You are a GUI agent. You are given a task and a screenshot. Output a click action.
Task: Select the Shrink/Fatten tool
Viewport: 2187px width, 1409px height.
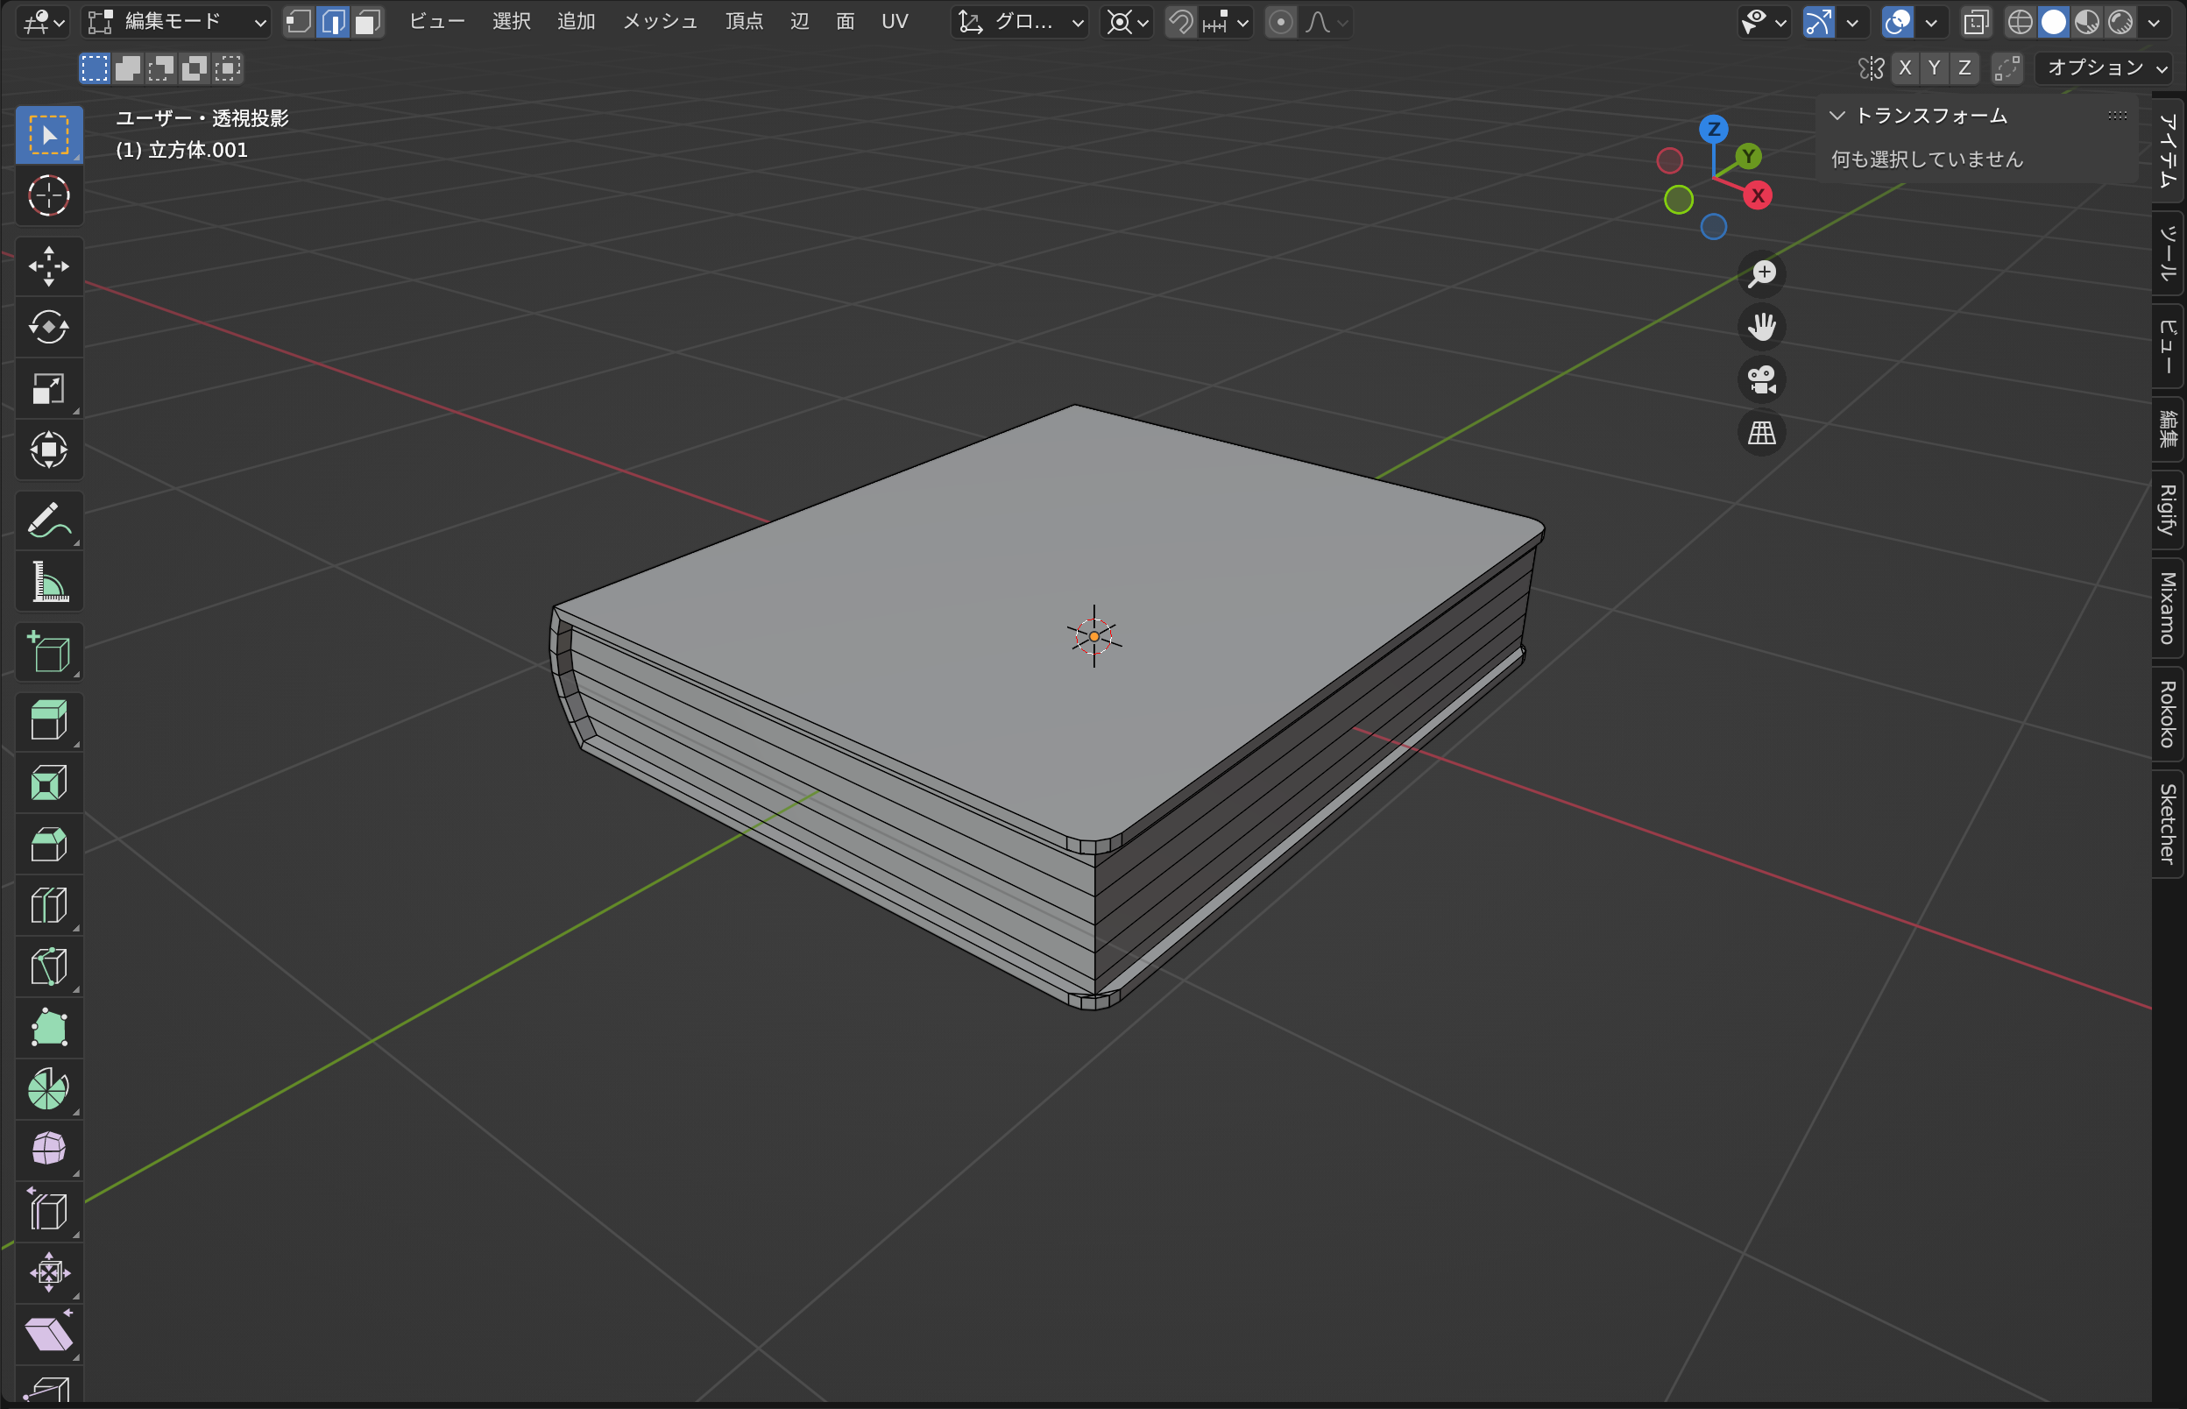click(49, 1272)
